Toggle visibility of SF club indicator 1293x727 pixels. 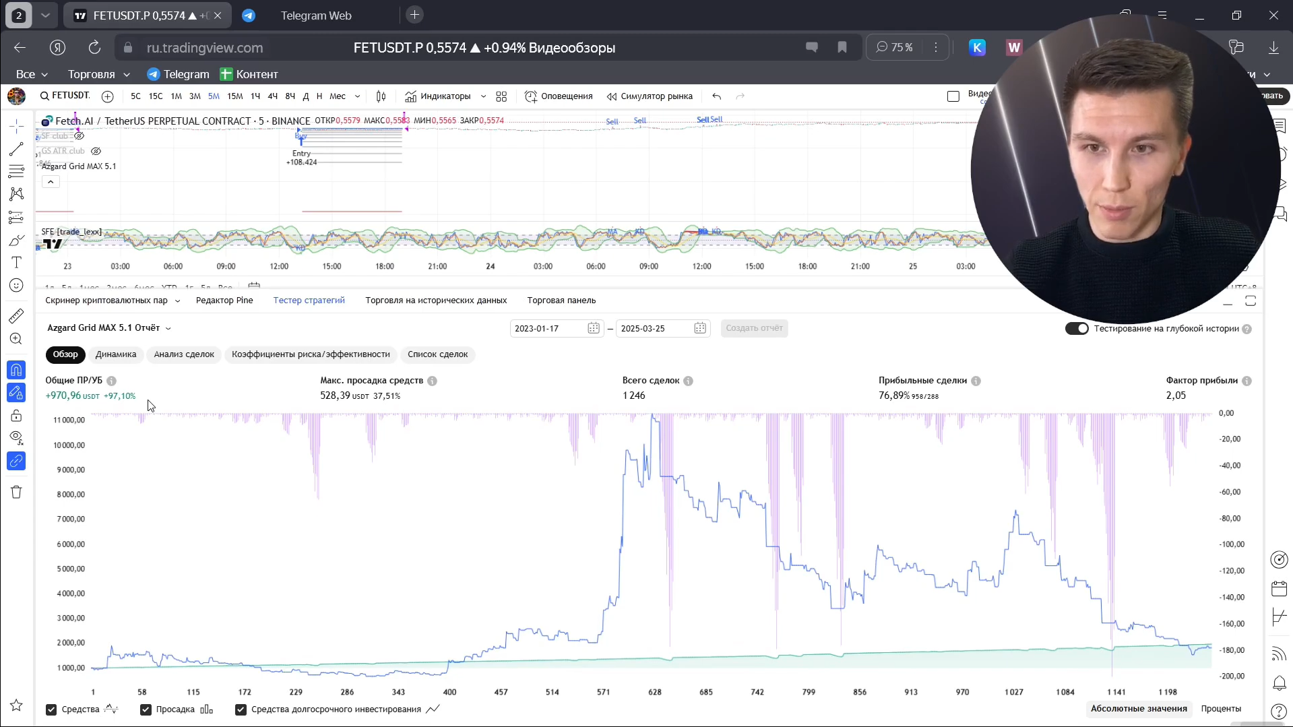pos(79,136)
